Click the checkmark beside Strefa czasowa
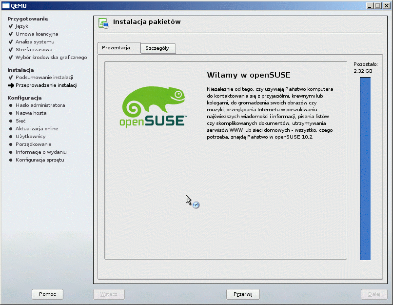The width and height of the screenshot is (393, 305). coord(10,50)
